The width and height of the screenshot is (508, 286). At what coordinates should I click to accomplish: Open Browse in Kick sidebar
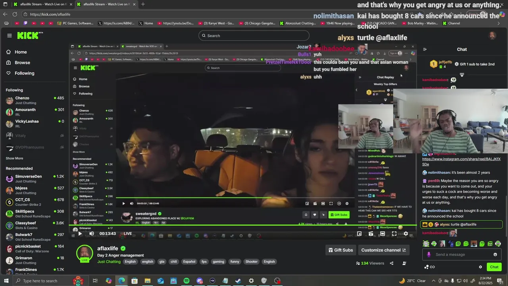(18, 62)
